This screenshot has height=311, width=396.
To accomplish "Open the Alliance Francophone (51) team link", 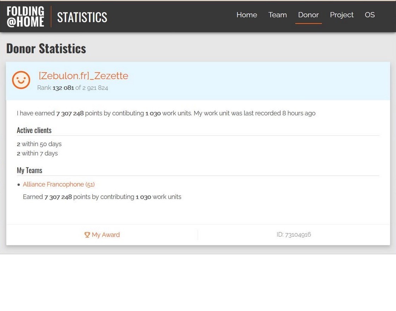I will tap(59, 184).
